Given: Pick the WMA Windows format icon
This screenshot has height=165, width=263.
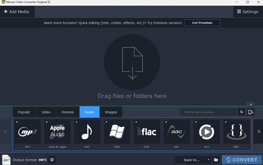Looking at the screenshot, I should coord(117,132).
